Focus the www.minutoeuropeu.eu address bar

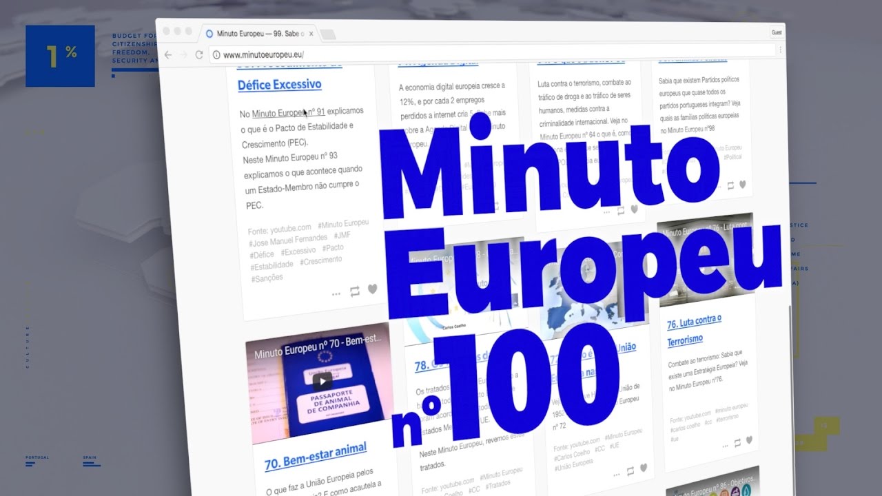[x=492, y=52]
